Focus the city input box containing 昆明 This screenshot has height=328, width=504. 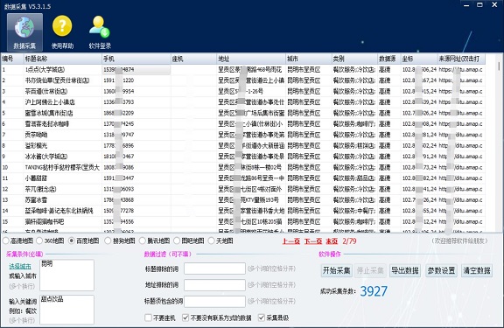(x=66, y=275)
